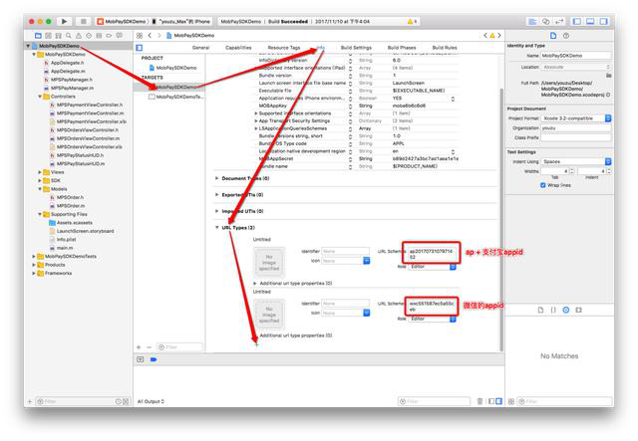Toggle the Navigator pane visibility button
The image size is (638, 441).
pos(577,21)
